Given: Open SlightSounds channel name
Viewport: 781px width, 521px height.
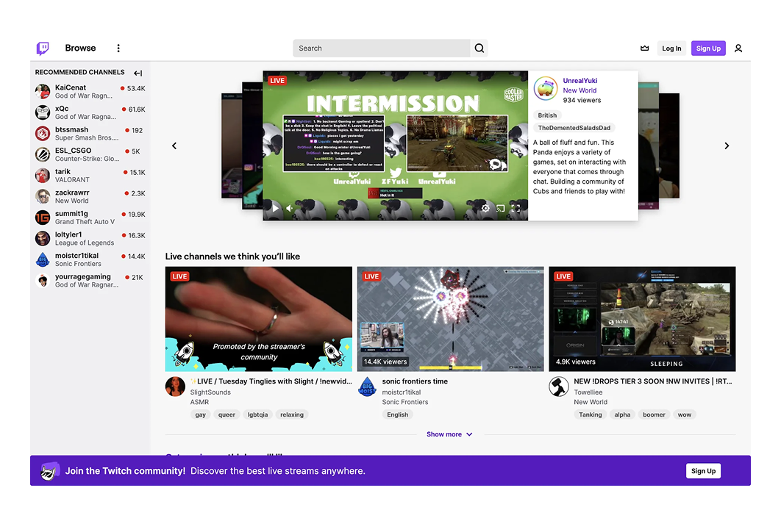Looking at the screenshot, I should (x=210, y=392).
